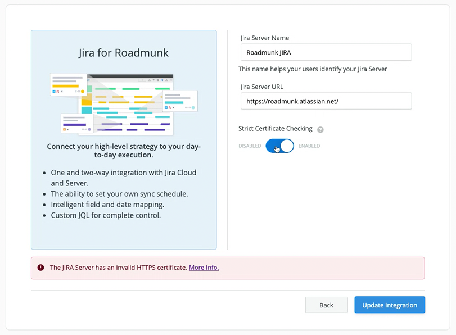Click the Custom JQL bullet point
This screenshot has width=456, height=335.
point(106,215)
